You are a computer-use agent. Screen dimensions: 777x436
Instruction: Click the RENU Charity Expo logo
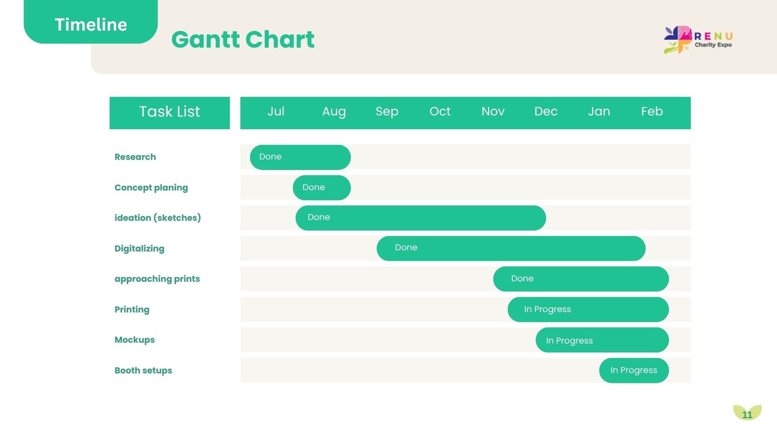[x=698, y=39]
